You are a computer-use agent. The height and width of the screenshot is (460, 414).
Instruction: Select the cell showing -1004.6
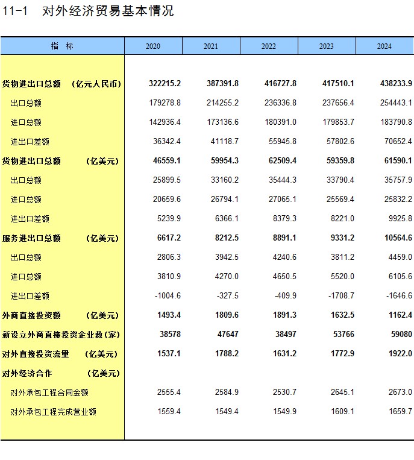[168, 296]
